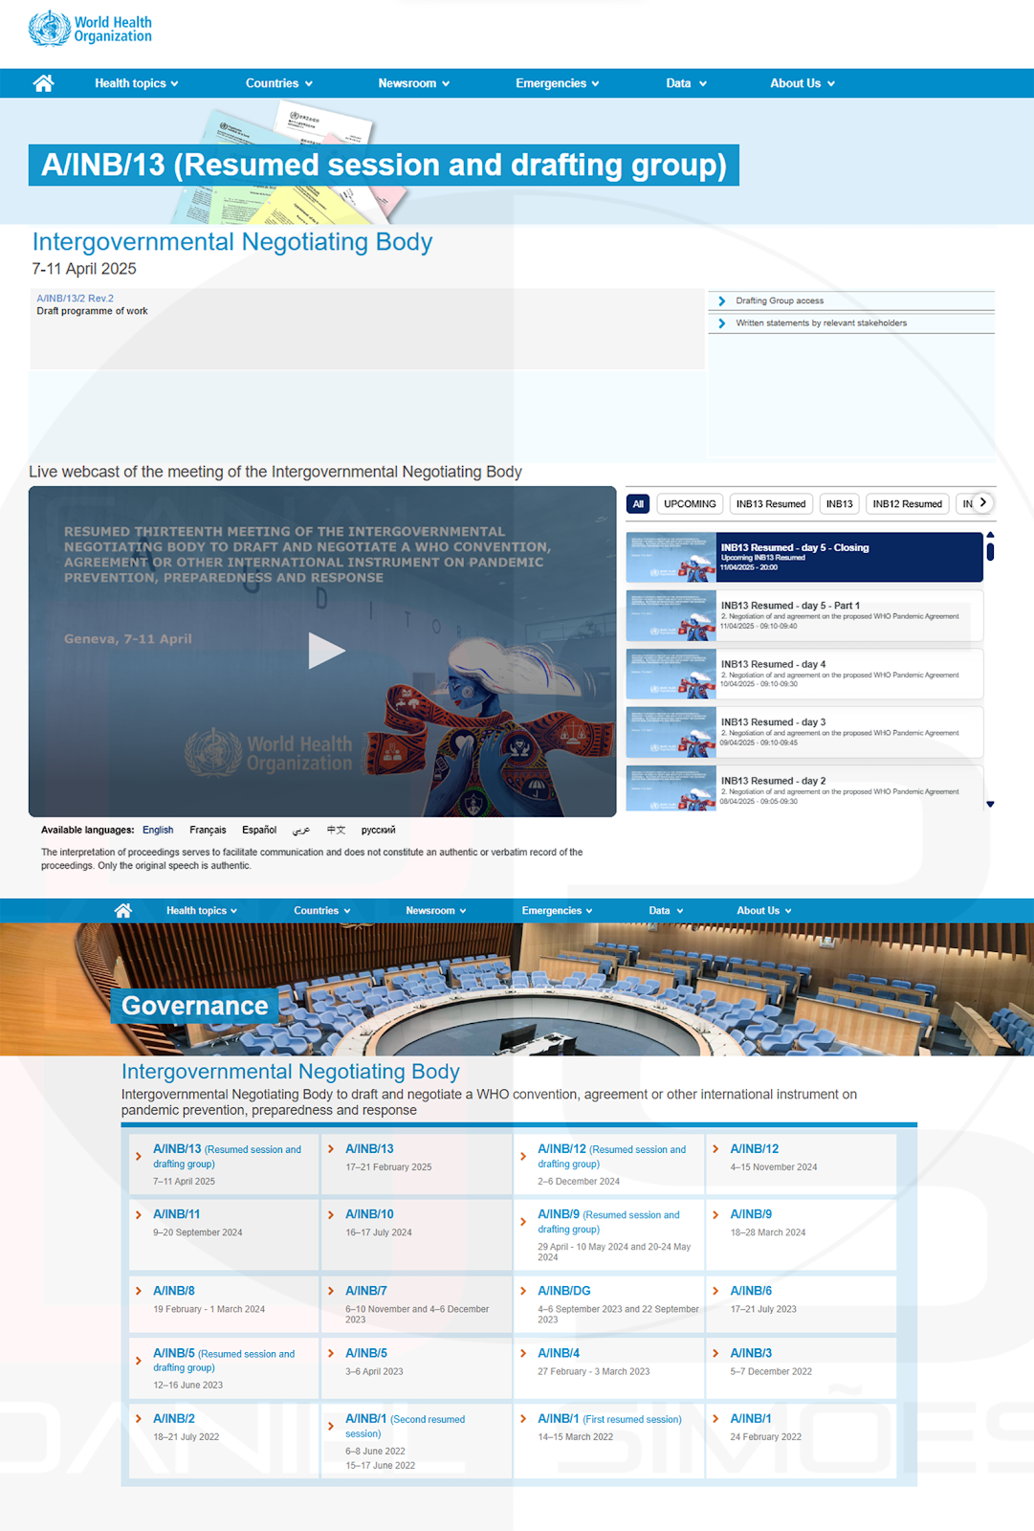This screenshot has width=1034, height=1531.
Task: Expand Data dropdown in top bar
Action: click(687, 83)
